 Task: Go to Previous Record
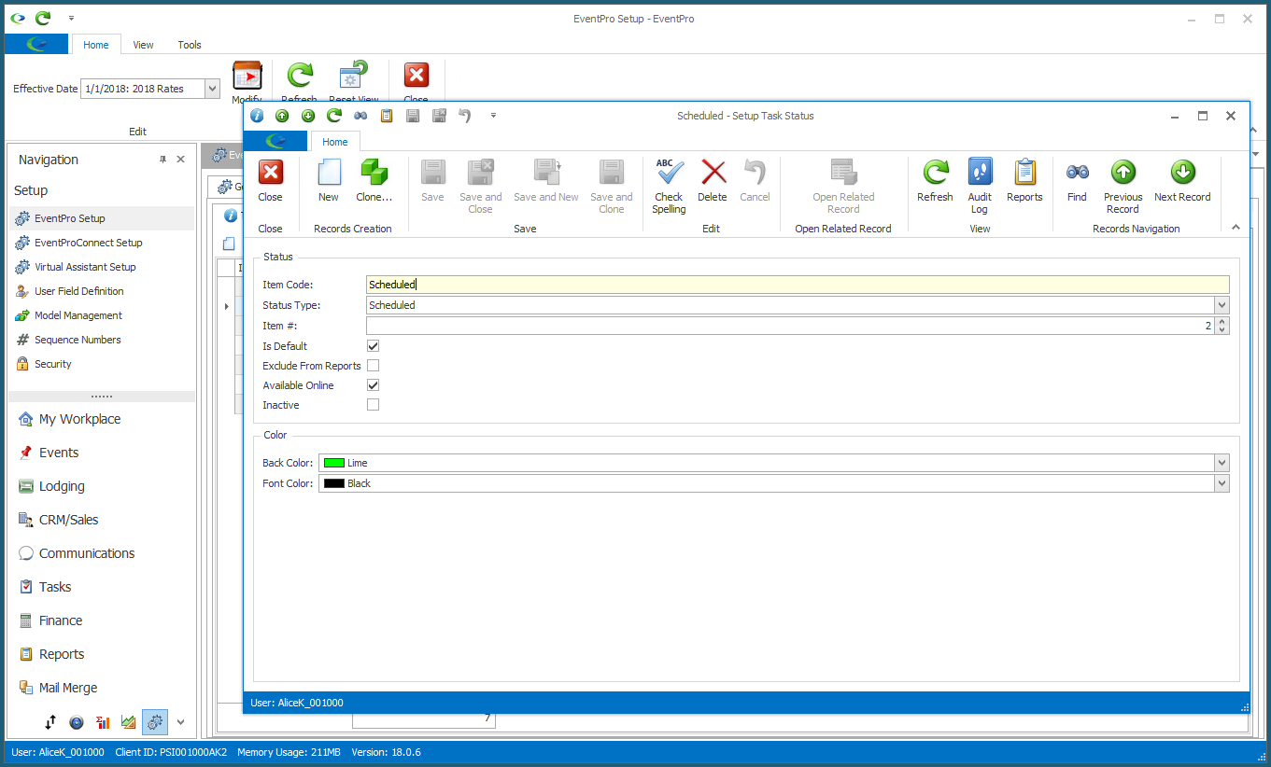coord(1123,186)
